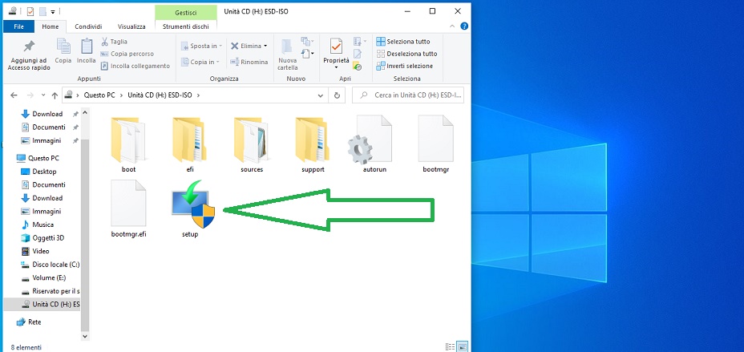Open Volume (E:) drive
744x352 pixels.
(49, 277)
